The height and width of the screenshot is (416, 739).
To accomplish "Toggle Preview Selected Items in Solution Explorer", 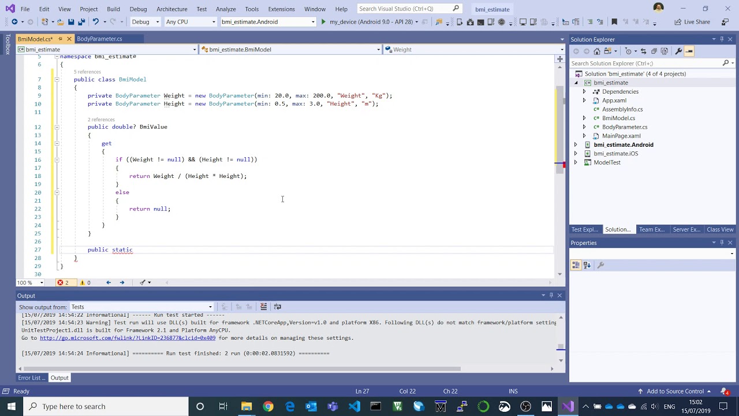I will pos(689,51).
